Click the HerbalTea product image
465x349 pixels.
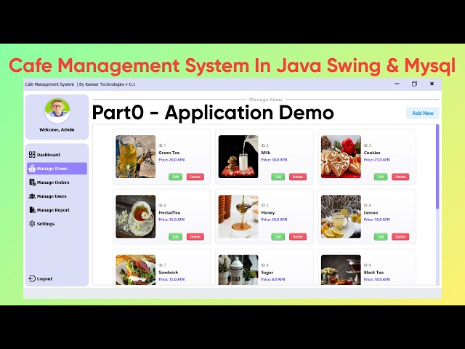[136, 217]
